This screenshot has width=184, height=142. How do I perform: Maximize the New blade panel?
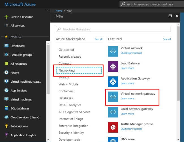point(170,16)
